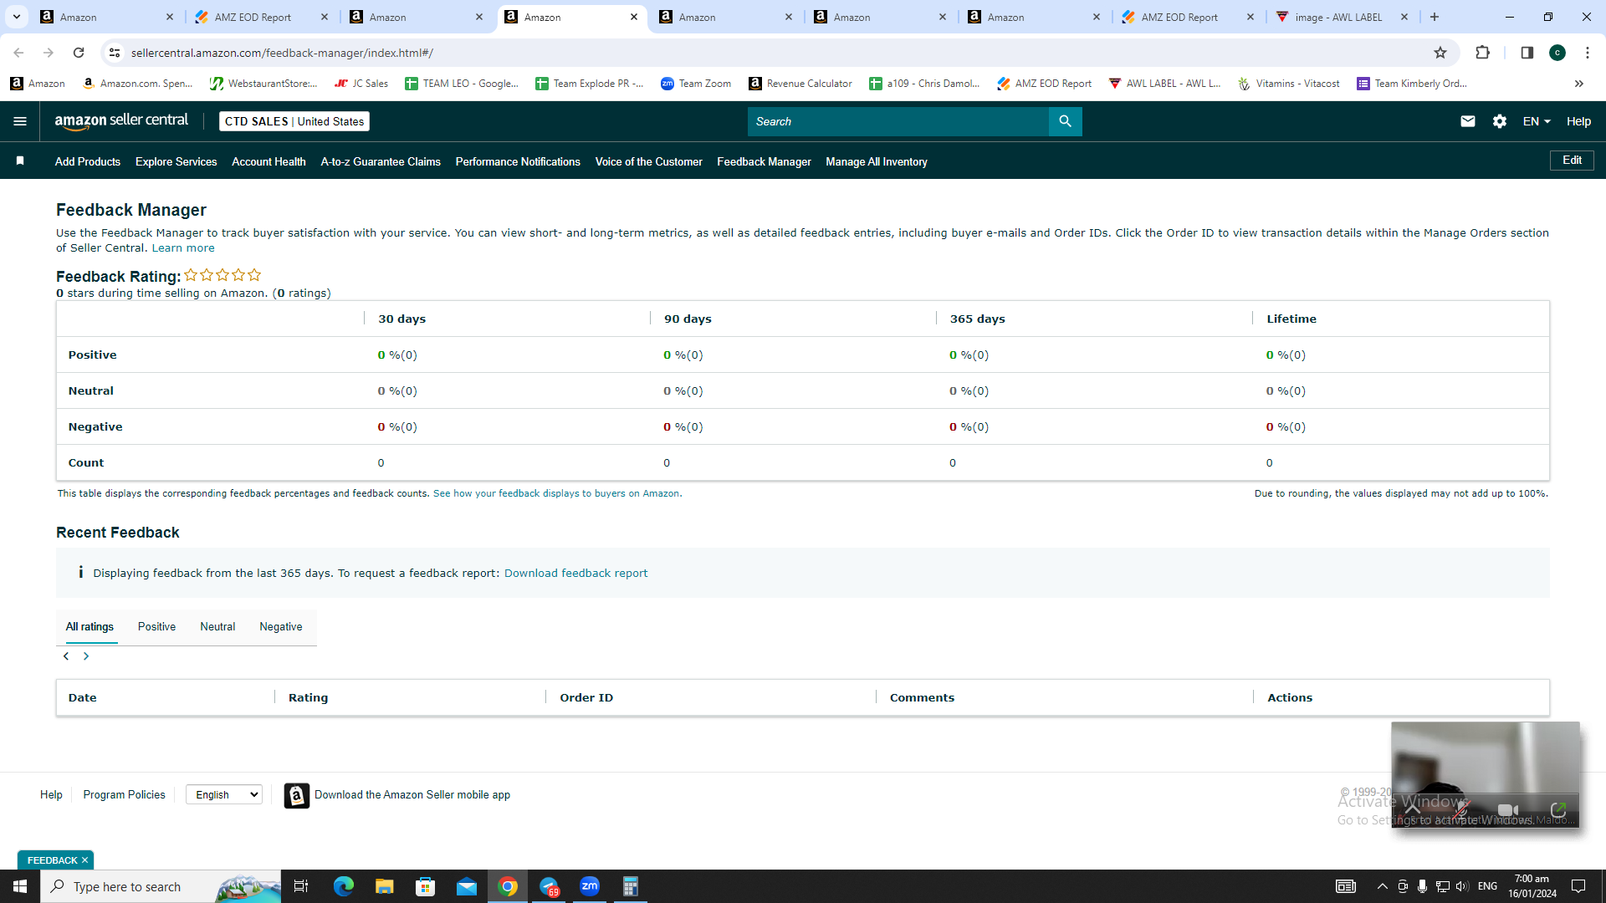The height and width of the screenshot is (903, 1606).
Task: Click the bookmark flag icon in navigation bar
Action: tap(20, 161)
